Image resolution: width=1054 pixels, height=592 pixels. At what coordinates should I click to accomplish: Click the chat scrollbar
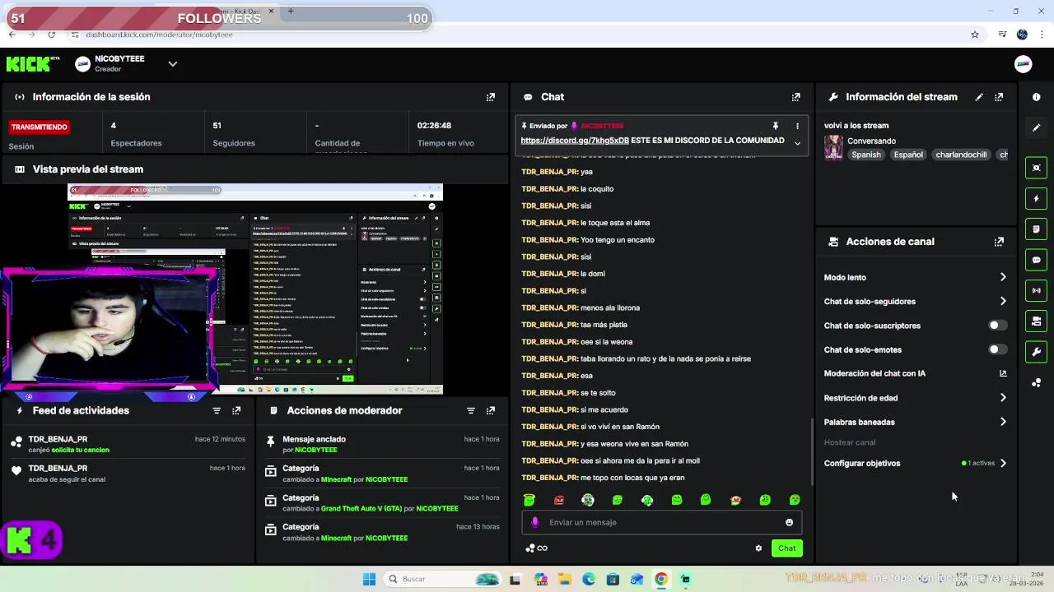pos(813,452)
